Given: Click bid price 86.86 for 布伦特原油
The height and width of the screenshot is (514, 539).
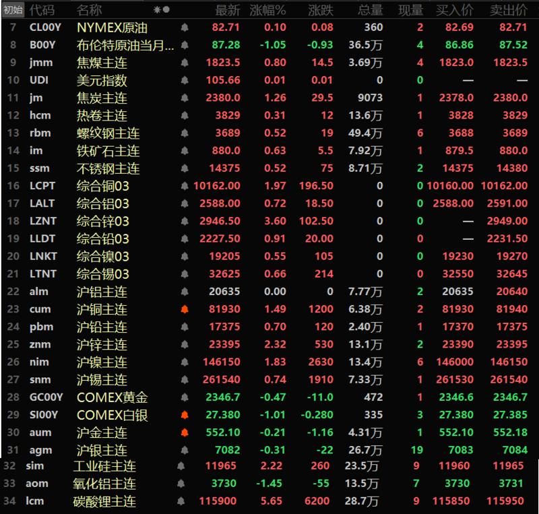Looking at the screenshot, I should click(x=459, y=44).
